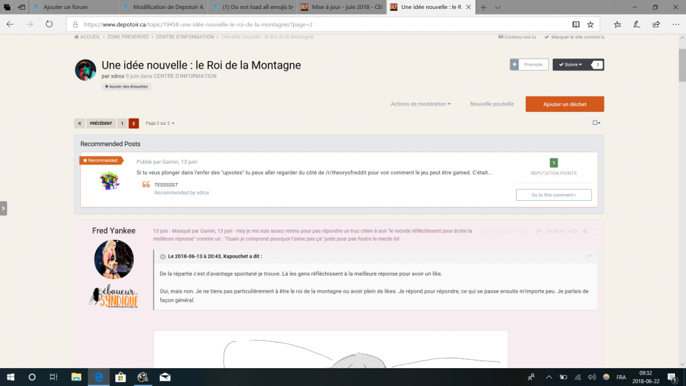Open Actions de modération dropdown
This screenshot has width=686, height=386.
click(421, 104)
